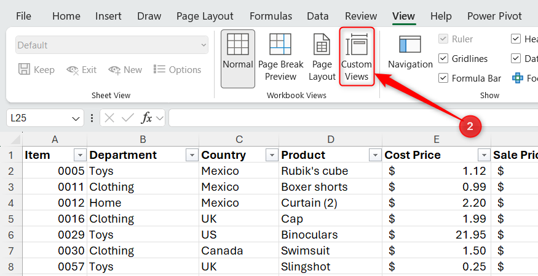Click the formula bar drag handle dots

pyautogui.click(x=92, y=118)
